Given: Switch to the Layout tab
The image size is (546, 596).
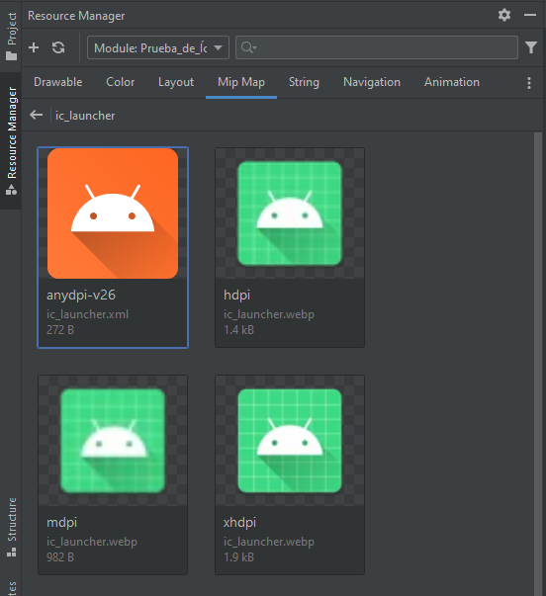Looking at the screenshot, I should [x=176, y=82].
